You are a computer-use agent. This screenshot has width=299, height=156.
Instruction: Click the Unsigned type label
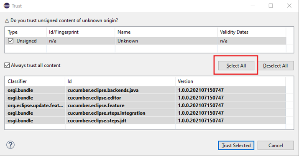point(26,41)
